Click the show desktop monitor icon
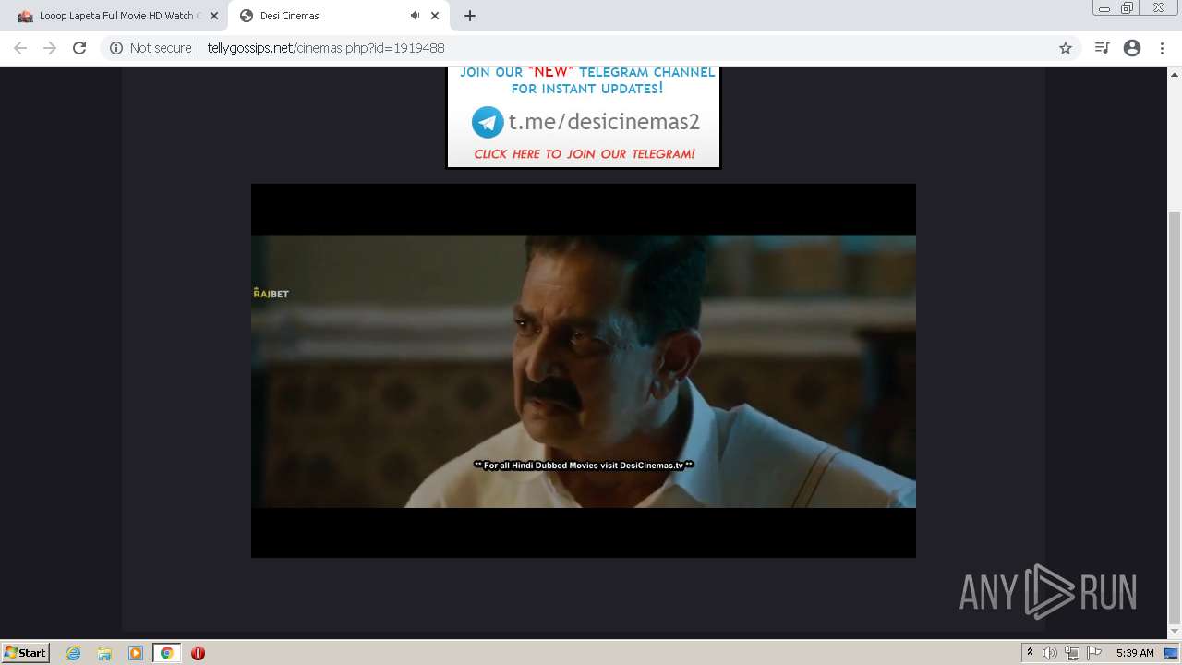 coord(1171,653)
